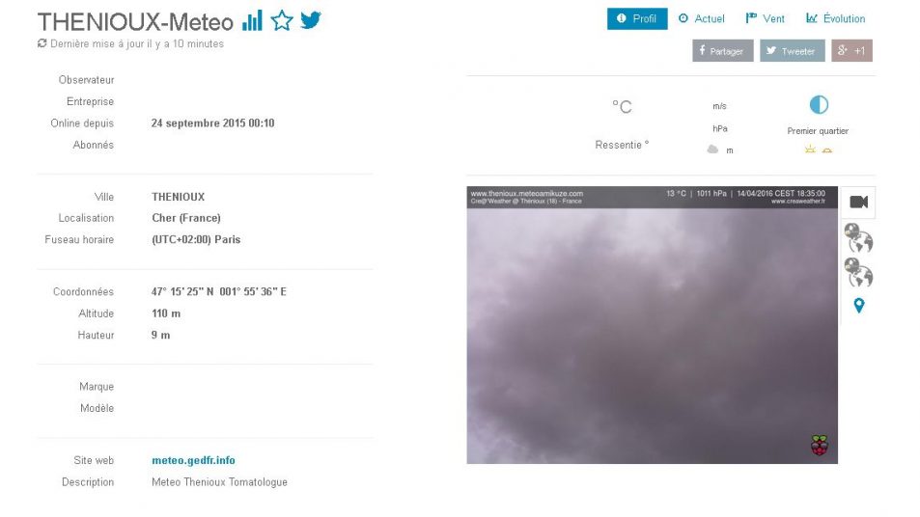Click the Tweeter button
The height and width of the screenshot is (517, 920).
793,51
